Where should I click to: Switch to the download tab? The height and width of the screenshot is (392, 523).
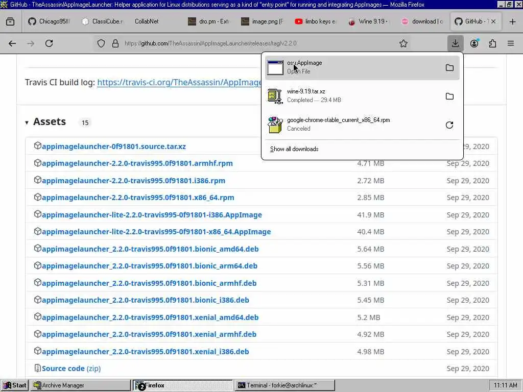(x=422, y=21)
